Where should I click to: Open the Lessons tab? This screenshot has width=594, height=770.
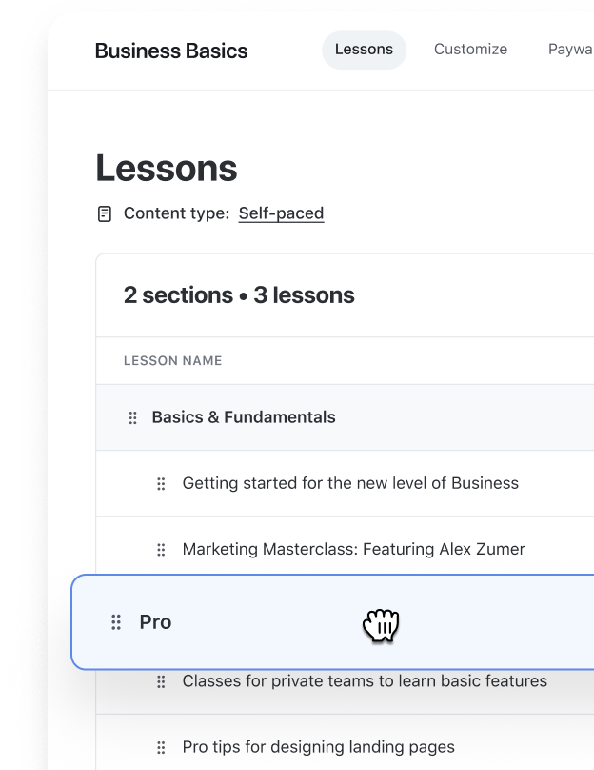pyautogui.click(x=364, y=50)
